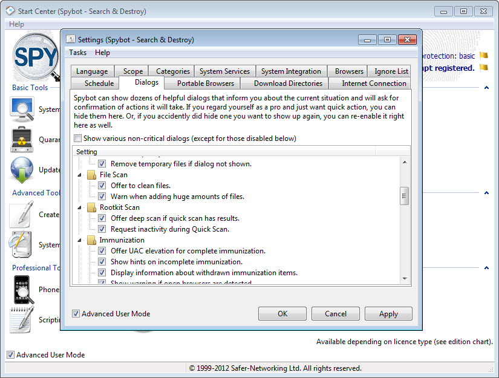
Task: Click the Settings window title icon
Action: coord(71,39)
